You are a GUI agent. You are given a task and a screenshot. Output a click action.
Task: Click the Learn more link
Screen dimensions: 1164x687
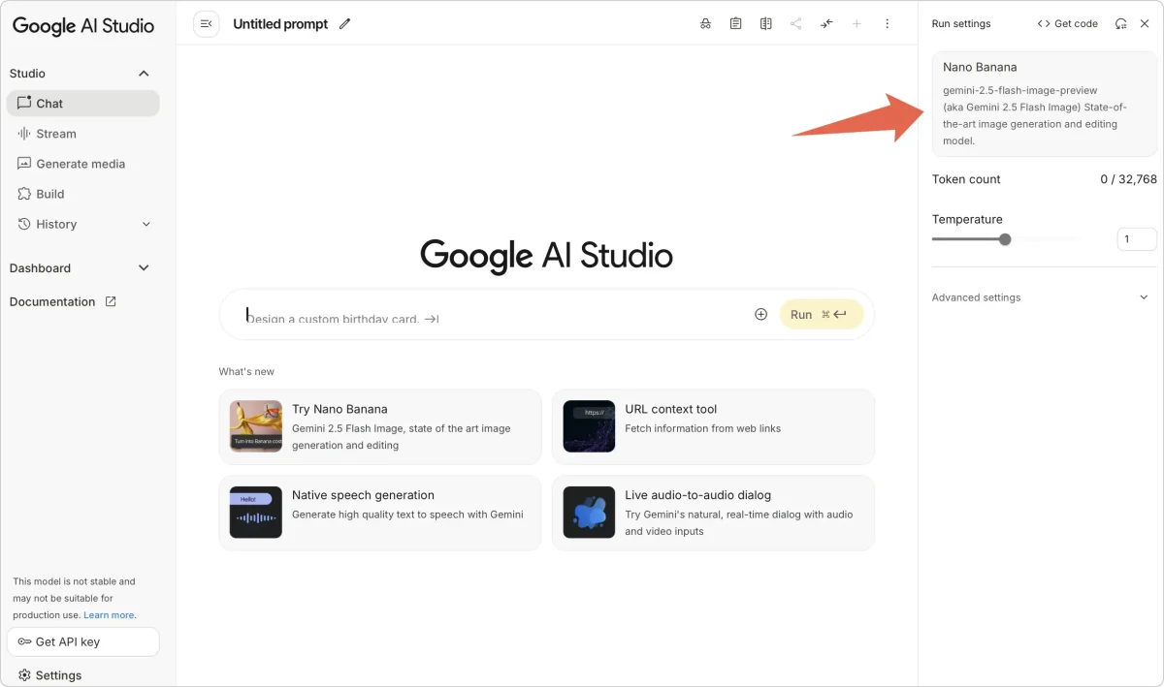tap(109, 615)
